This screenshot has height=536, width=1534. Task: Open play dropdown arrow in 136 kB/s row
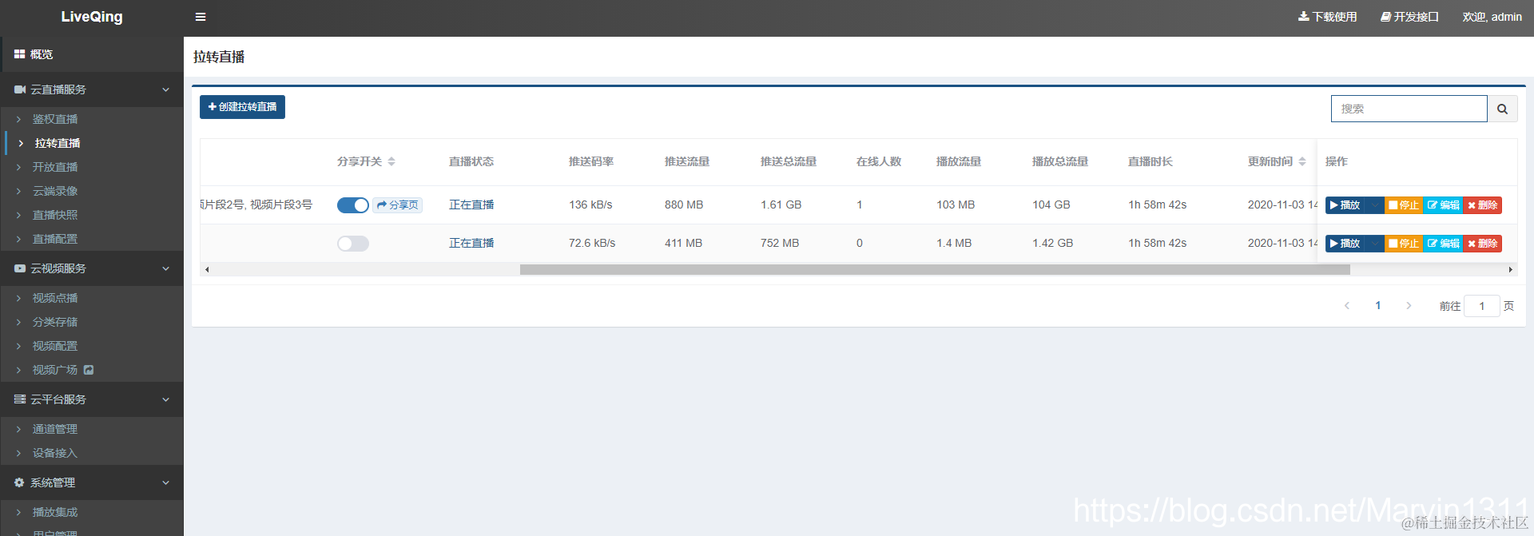coord(1374,205)
